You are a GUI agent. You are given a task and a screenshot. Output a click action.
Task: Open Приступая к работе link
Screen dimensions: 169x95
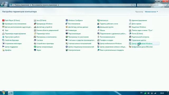[12, 37]
